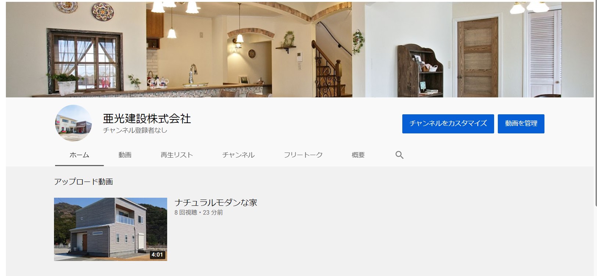Click the ナチュラルモダンな家 video title
The image size is (597, 276).
[x=216, y=202]
